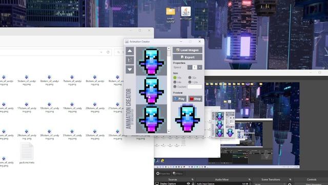This screenshot has width=328, height=185.
Task: Select the pack.mcmeta file in Explorer
Action: pyautogui.click(x=27, y=153)
